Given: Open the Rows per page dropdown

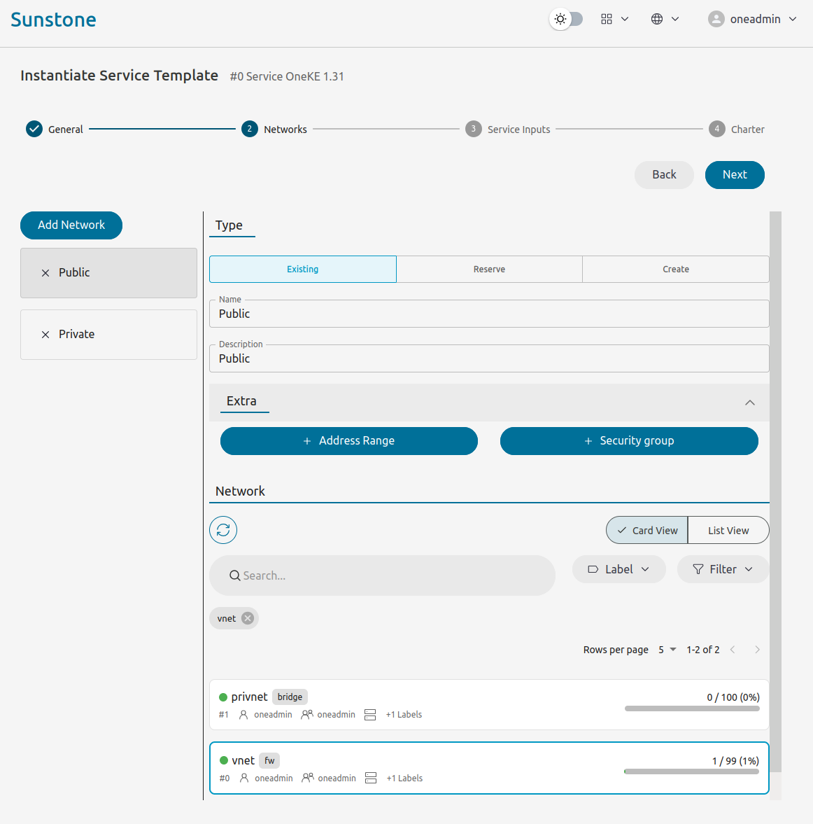Looking at the screenshot, I should (667, 650).
